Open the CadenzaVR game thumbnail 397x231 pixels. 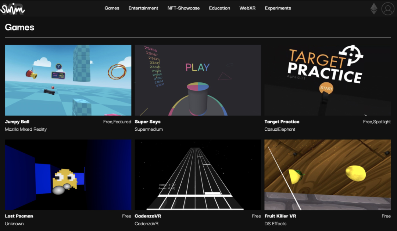[x=198, y=175]
